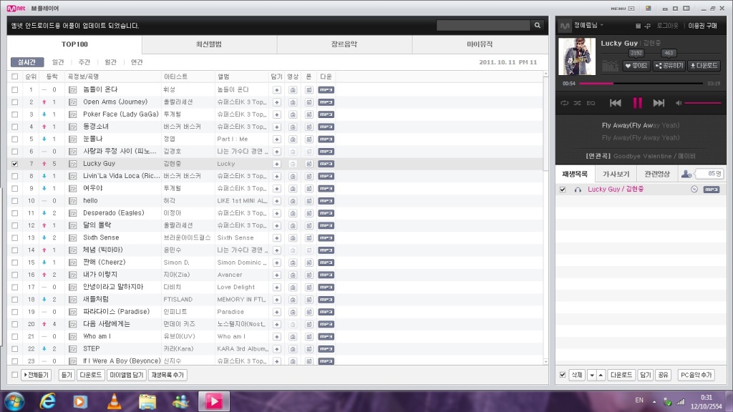Viewport: 733px width, 412px height.
Task: Add Poker Face (Lady GaGa) with its plus icon
Action: point(277,114)
